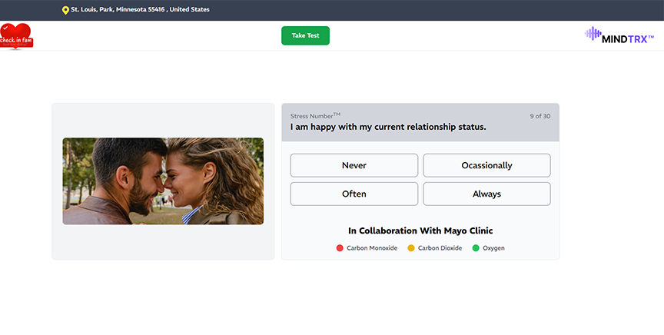Click the green Oxygen dot
Screen dimensions: 664x335
coord(476,248)
